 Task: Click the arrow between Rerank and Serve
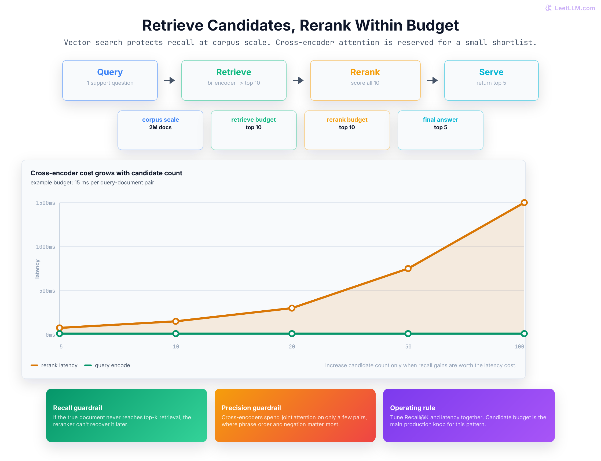[432, 80]
